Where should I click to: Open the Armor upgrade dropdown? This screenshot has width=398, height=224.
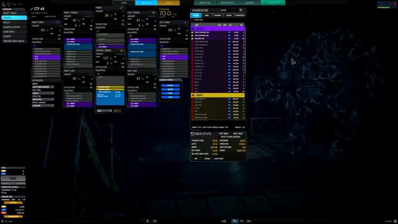tap(43, 87)
